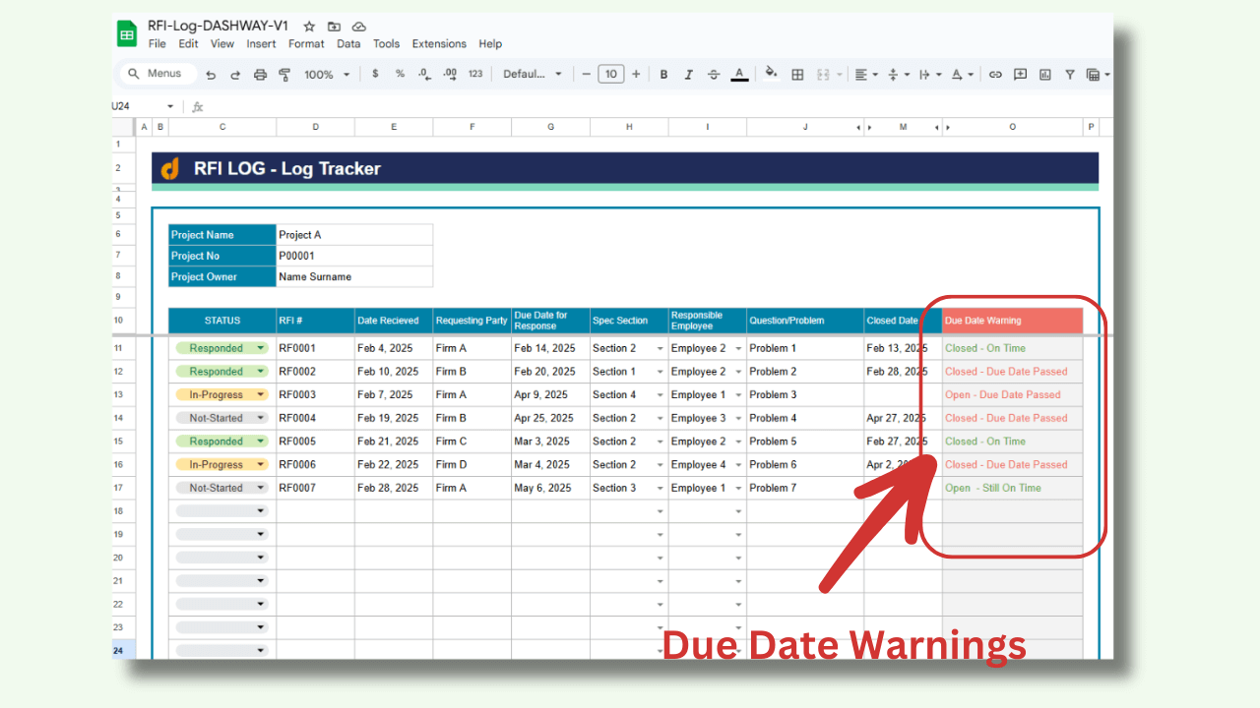
Task: Increase font size with plus button
Action: (x=636, y=75)
